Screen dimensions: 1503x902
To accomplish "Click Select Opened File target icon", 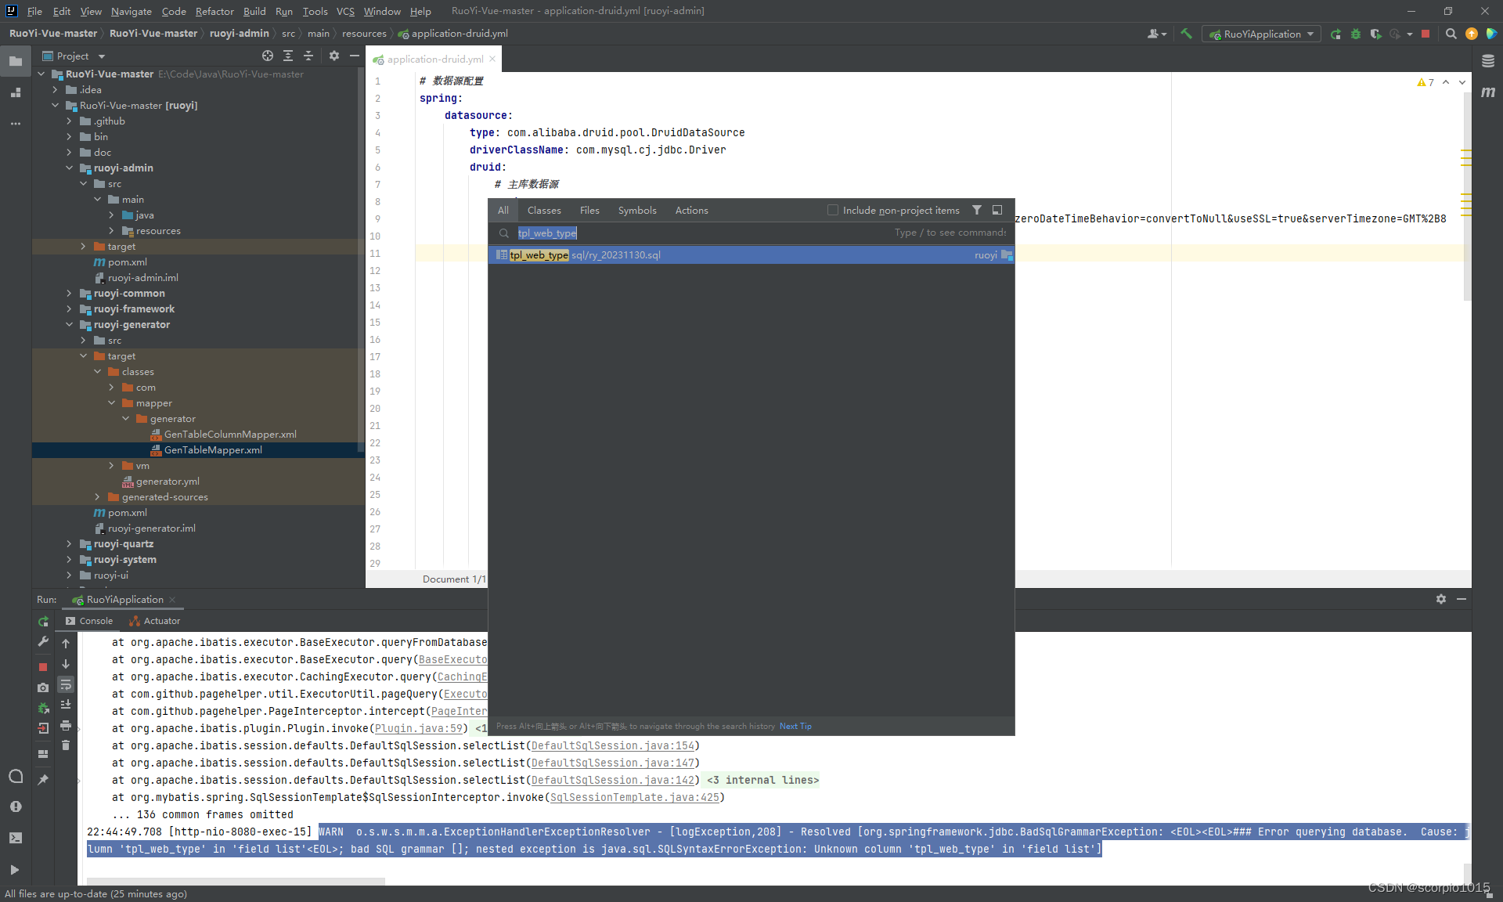I will (x=268, y=56).
